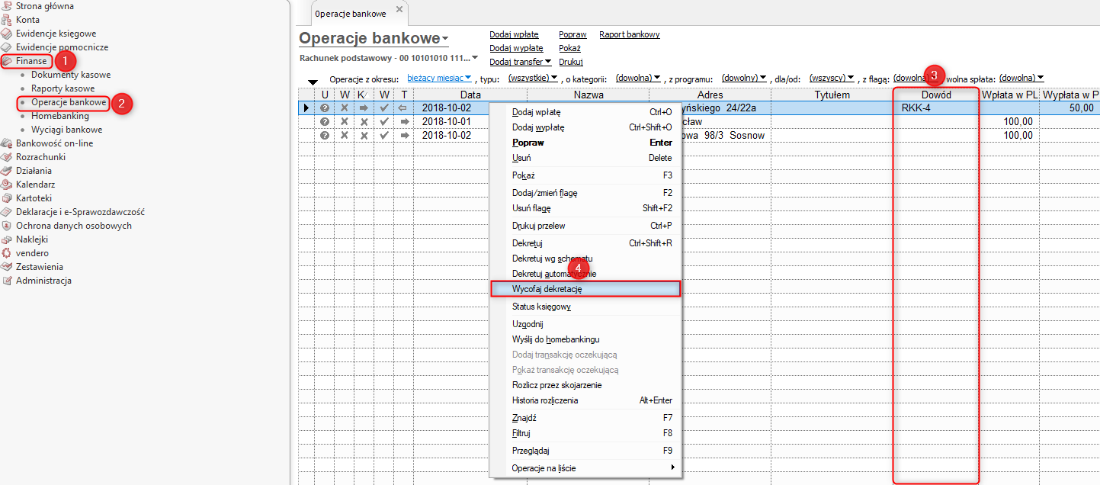Click the question mark icon in the RKK-4 row
Image resolution: width=1100 pixels, height=485 pixels.
(x=325, y=108)
